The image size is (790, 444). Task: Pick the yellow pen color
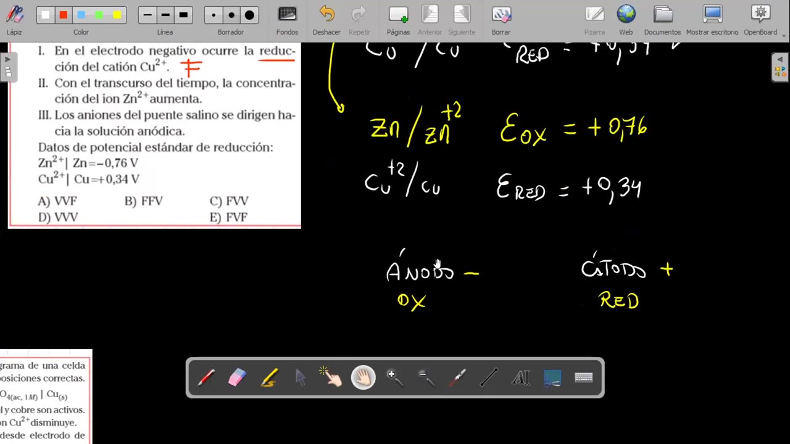coord(117,15)
